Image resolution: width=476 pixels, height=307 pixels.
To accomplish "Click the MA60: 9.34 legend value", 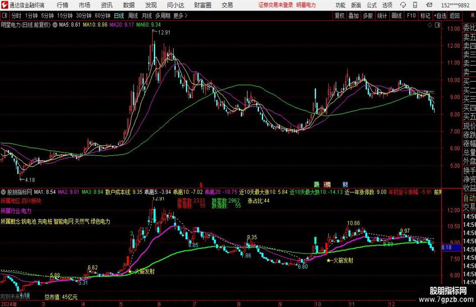I will (x=149, y=25).
